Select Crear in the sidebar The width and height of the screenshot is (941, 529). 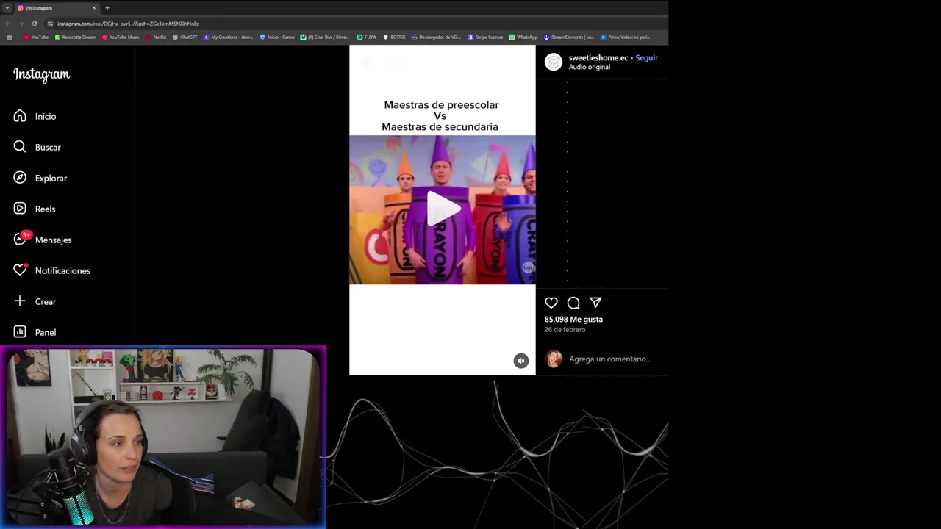(35, 301)
